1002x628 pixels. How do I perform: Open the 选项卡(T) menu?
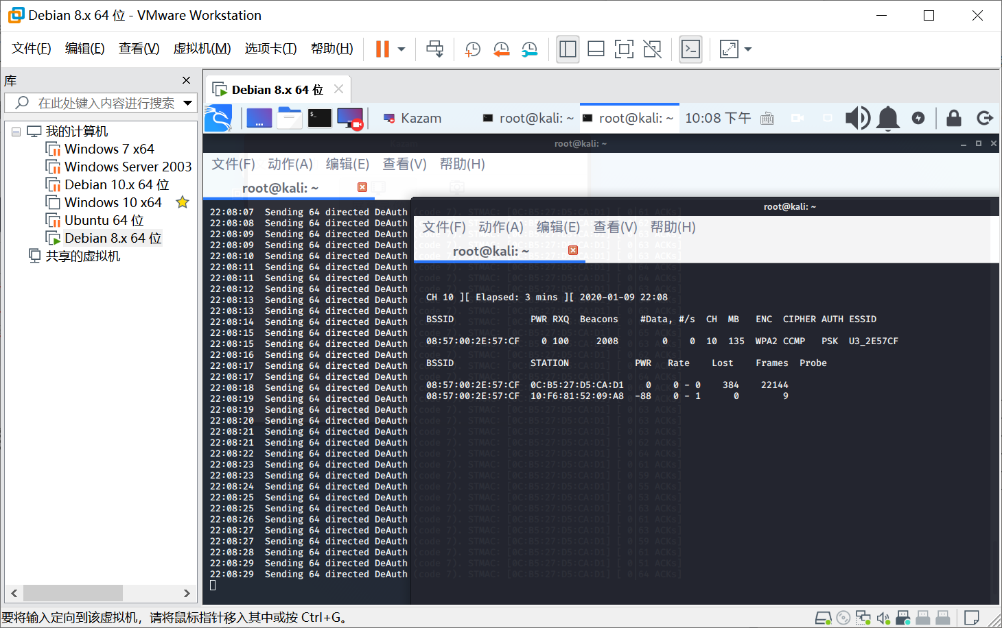(x=270, y=49)
